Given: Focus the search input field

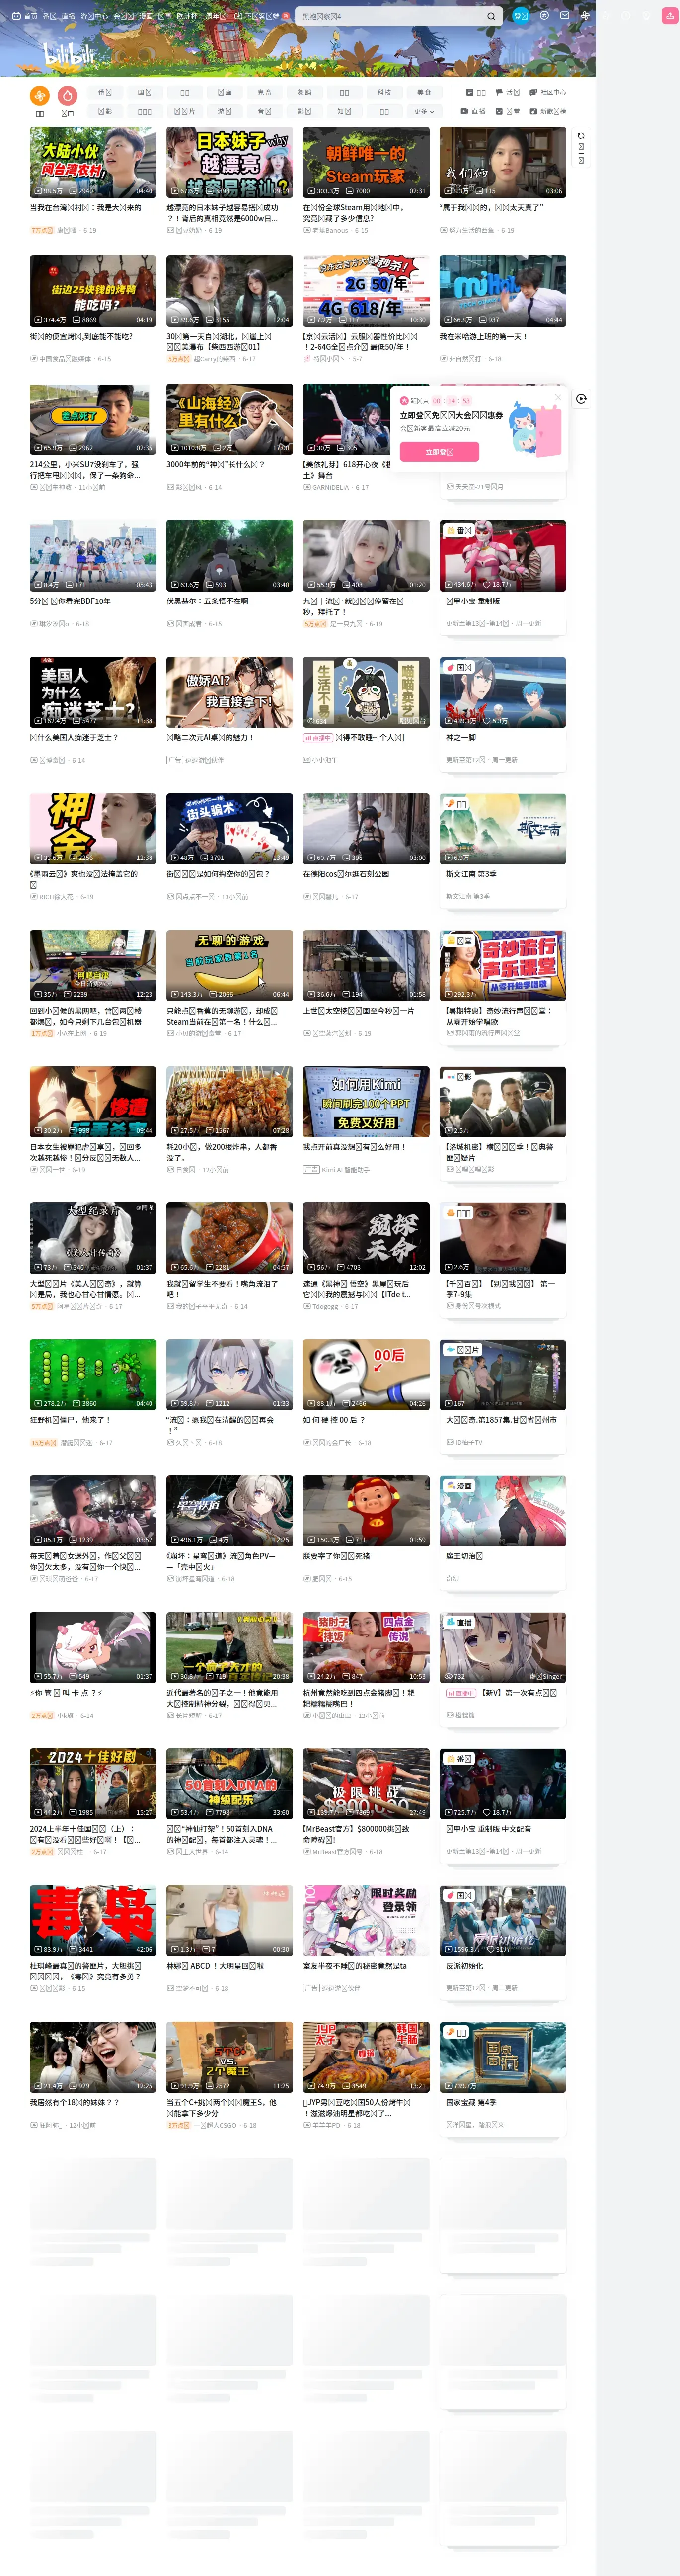Looking at the screenshot, I should pos(389,16).
